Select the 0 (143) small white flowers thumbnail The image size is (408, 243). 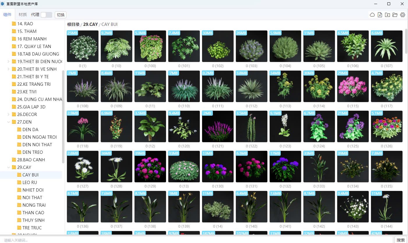(353, 207)
